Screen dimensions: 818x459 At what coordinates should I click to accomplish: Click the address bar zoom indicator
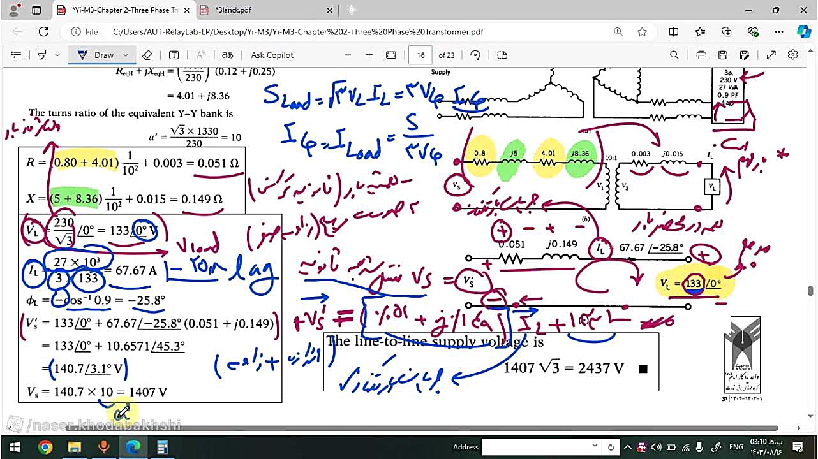tap(618, 32)
